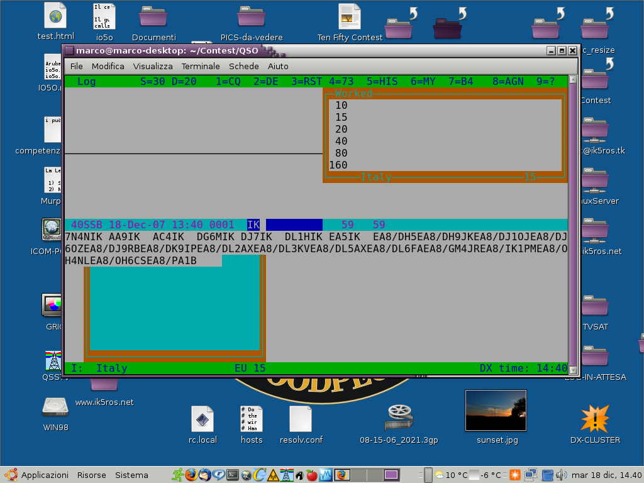Click the 40SSB mode text in log line
Screen dimensions: 644x483
point(87,225)
